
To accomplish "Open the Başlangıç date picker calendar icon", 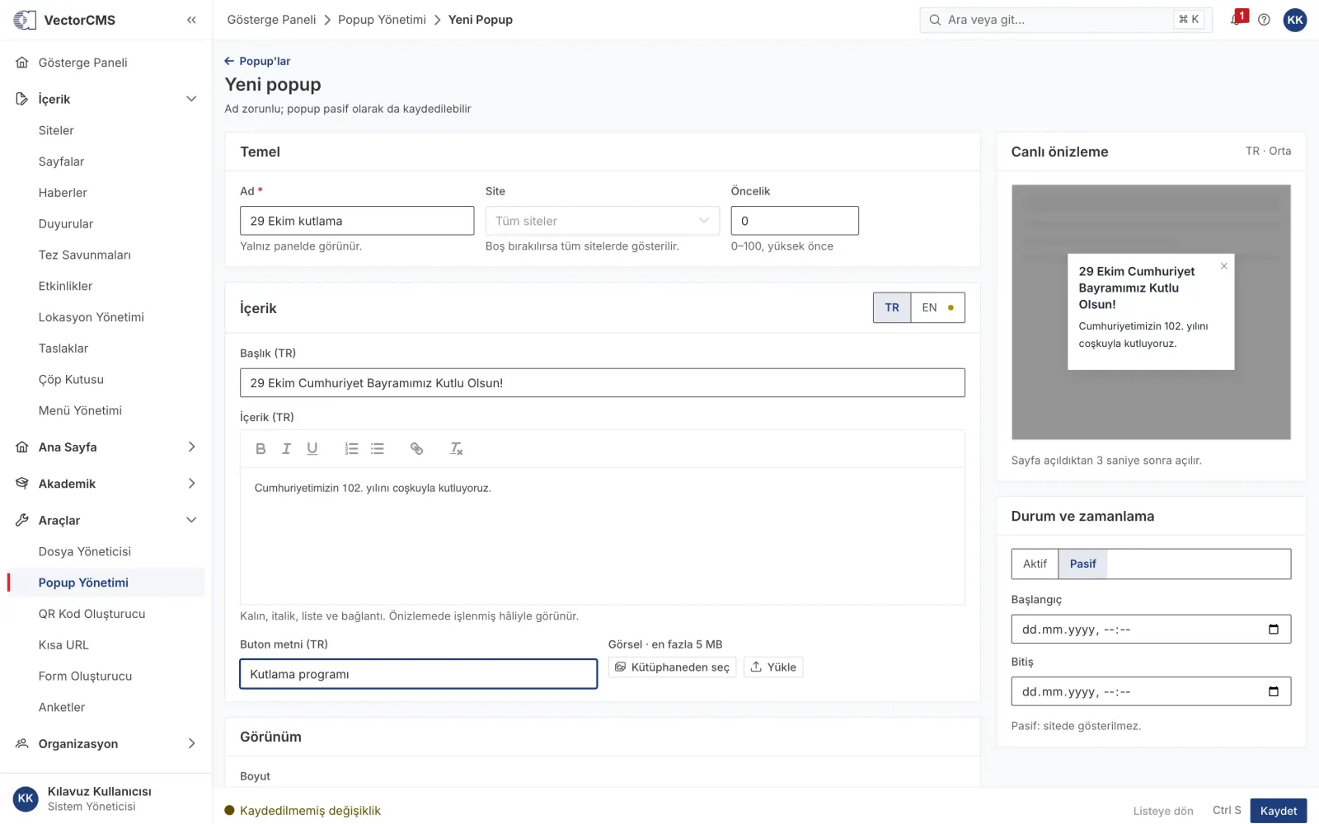I will tap(1274, 630).
